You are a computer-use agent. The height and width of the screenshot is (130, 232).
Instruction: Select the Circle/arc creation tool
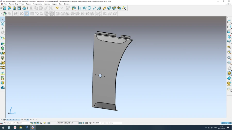coord(89,8)
